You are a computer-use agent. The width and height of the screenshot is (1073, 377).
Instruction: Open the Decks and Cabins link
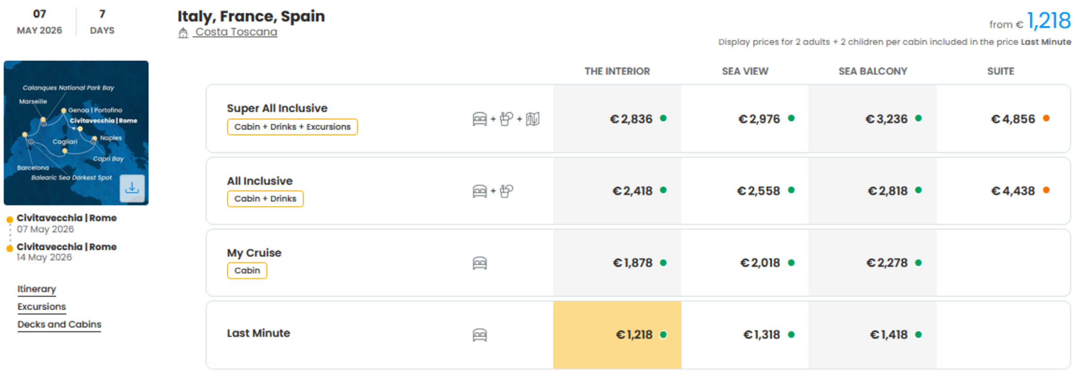(x=59, y=325)
